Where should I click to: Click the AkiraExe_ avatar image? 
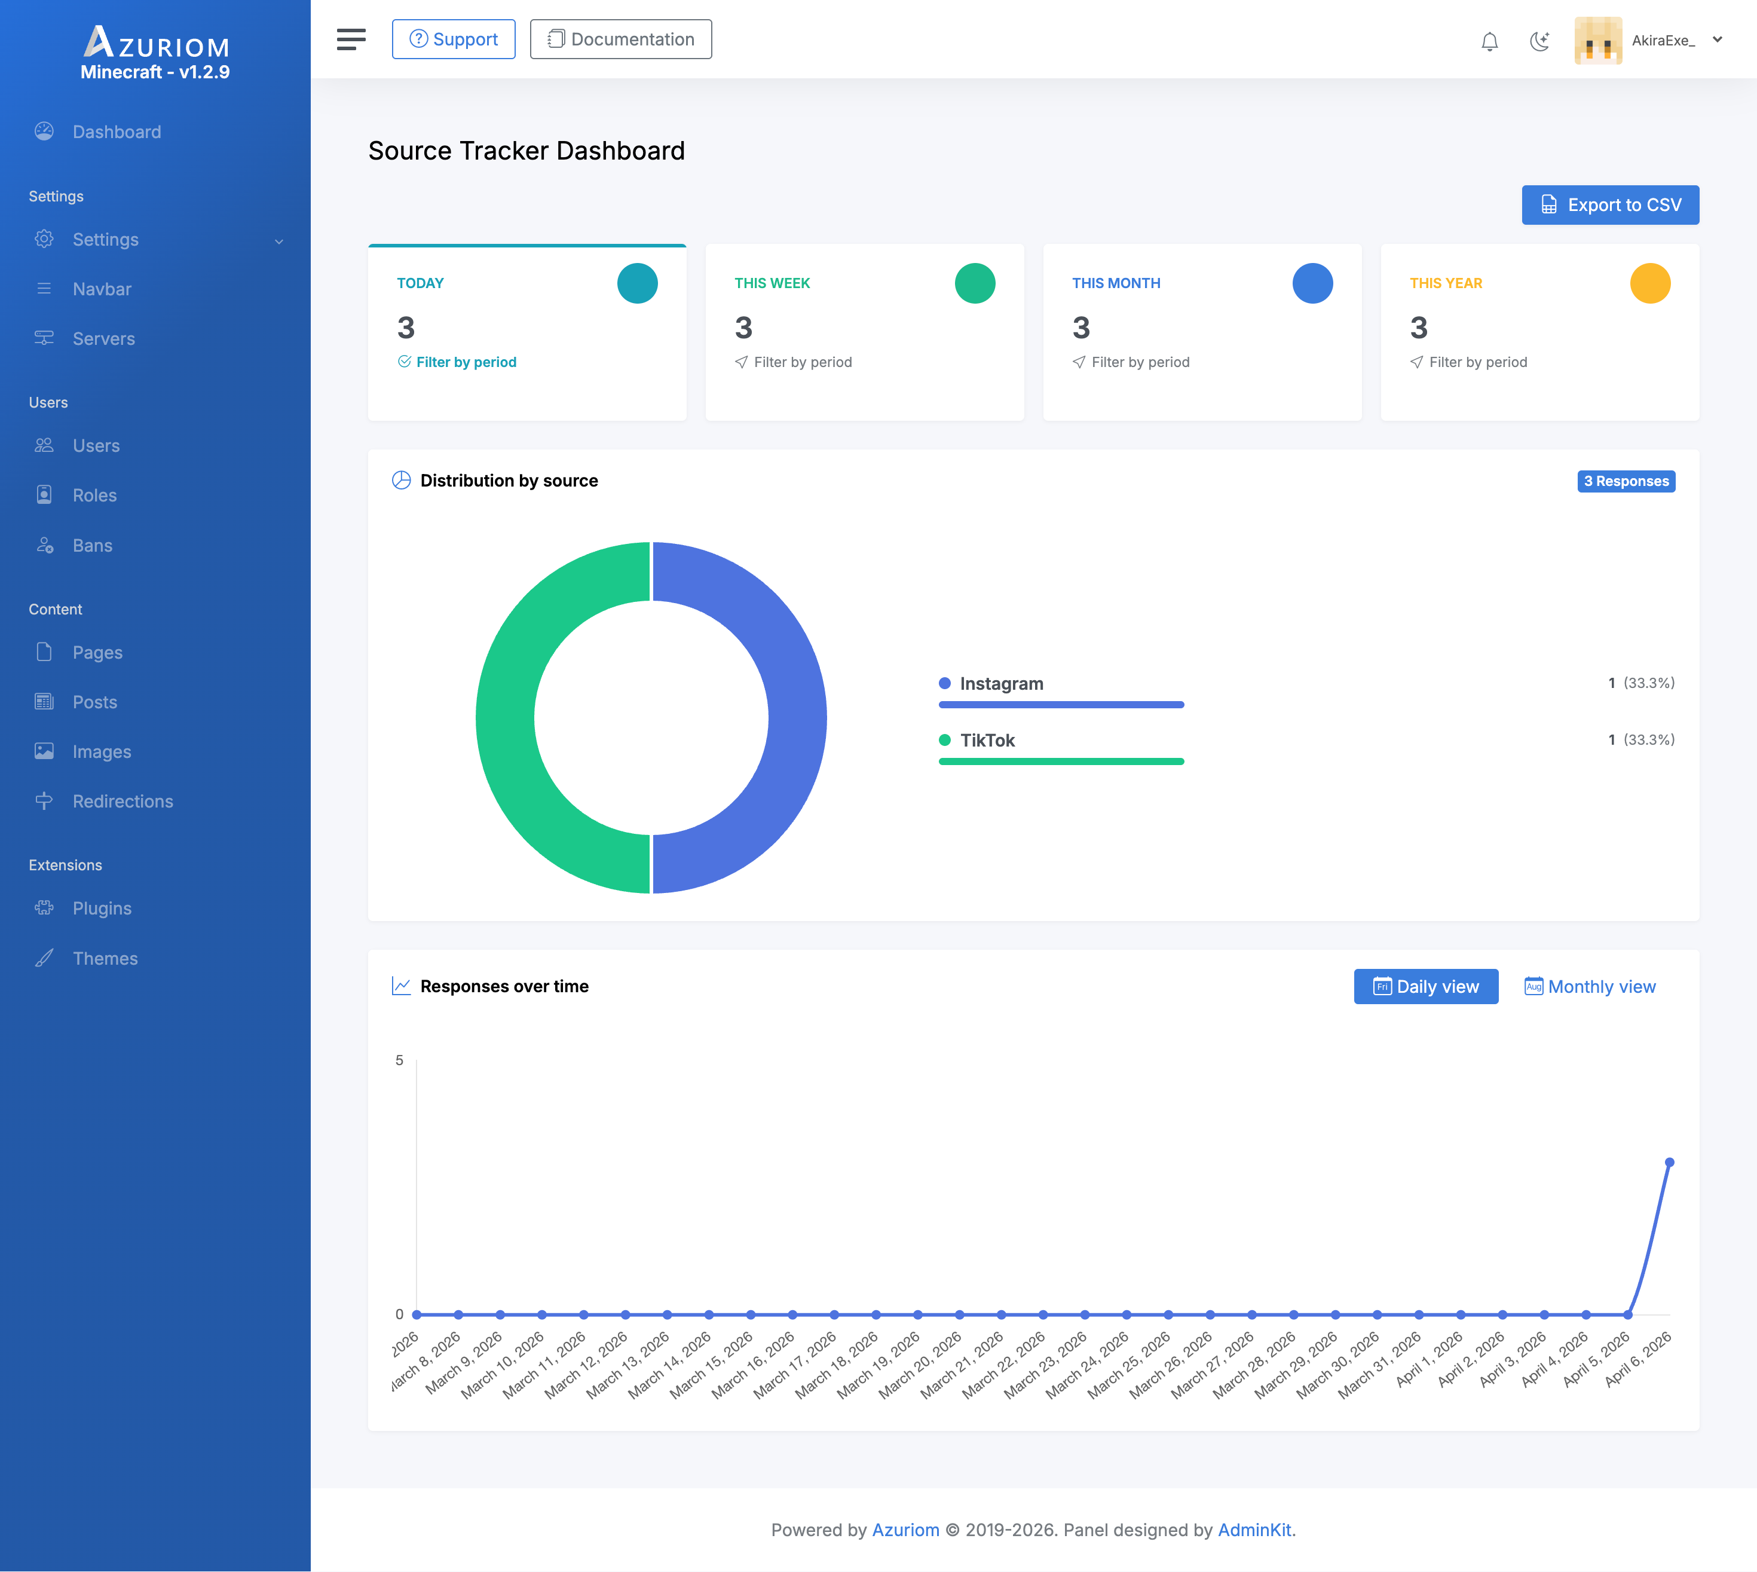click(1597, 41)
